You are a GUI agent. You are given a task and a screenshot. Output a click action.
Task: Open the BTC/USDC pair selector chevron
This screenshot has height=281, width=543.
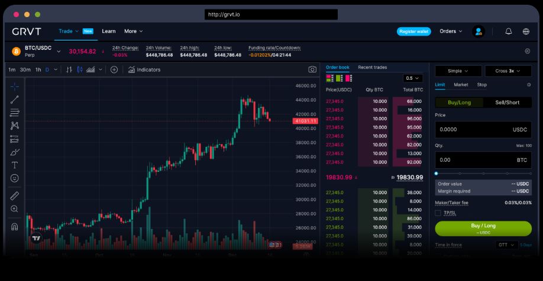click(x=59, y=51)
